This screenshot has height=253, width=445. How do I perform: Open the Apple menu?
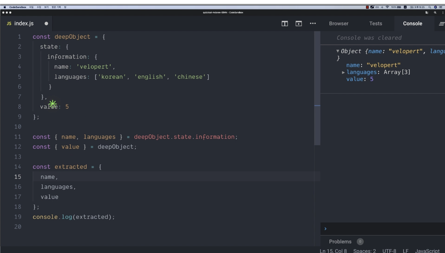click(x=5, y=7)
